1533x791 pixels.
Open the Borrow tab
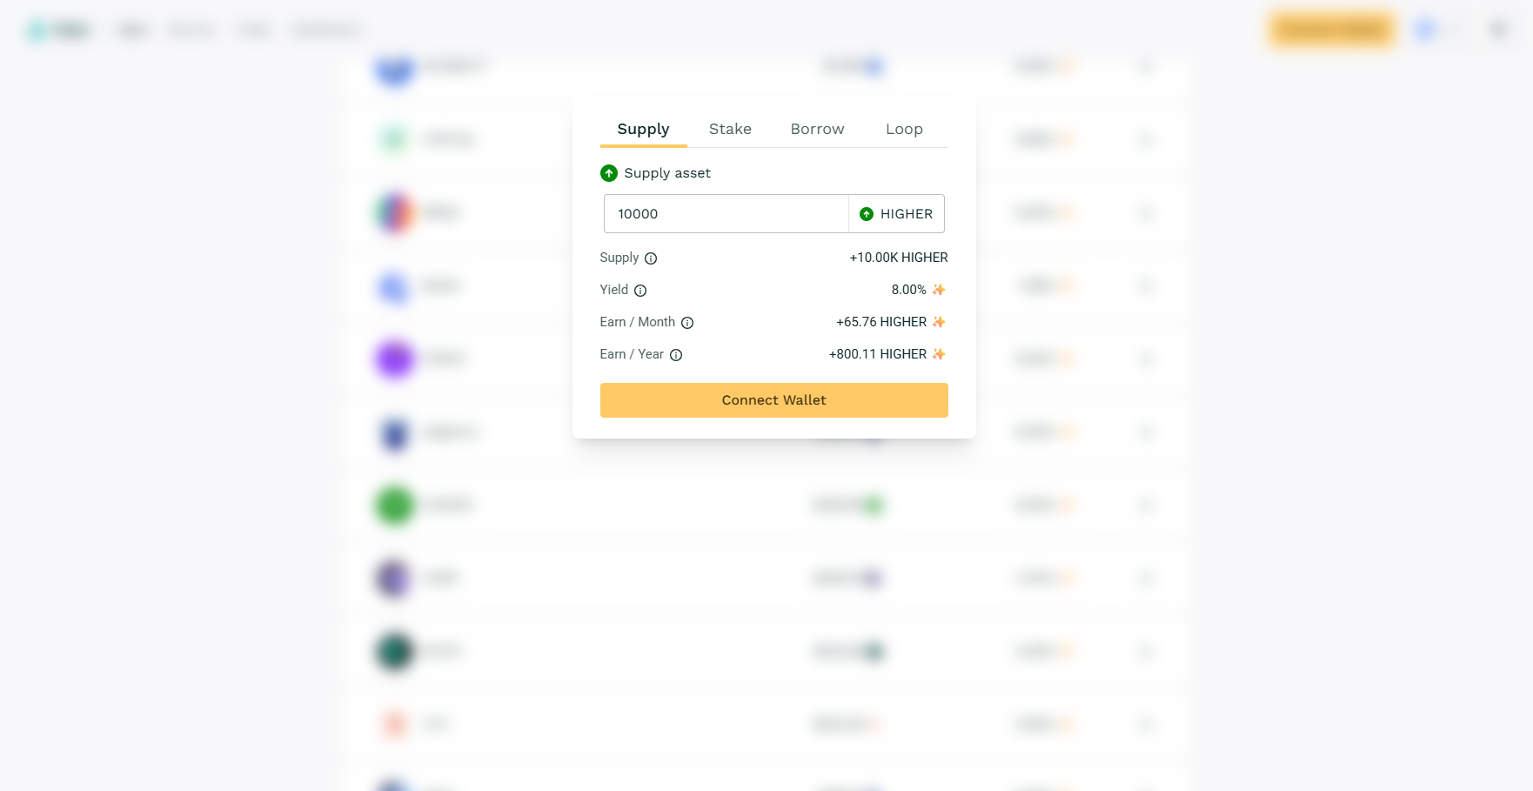pos(817,129)
